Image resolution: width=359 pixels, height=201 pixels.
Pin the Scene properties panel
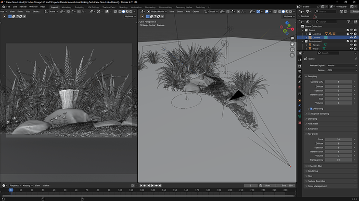tap(355, 59)
